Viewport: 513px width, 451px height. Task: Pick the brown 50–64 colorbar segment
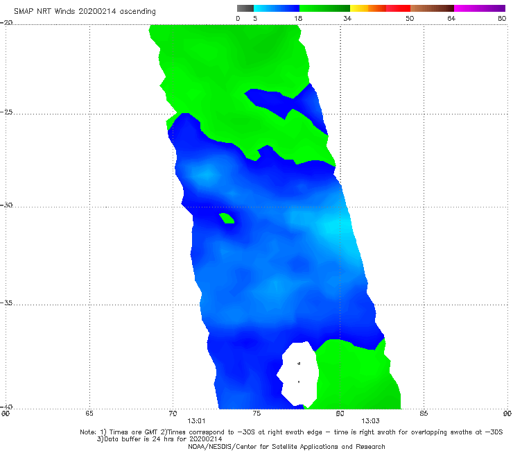(432, 8)
